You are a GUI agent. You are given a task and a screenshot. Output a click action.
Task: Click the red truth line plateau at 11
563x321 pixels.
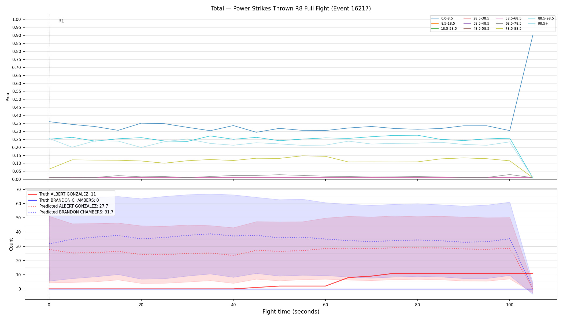(x=463, y=273)
